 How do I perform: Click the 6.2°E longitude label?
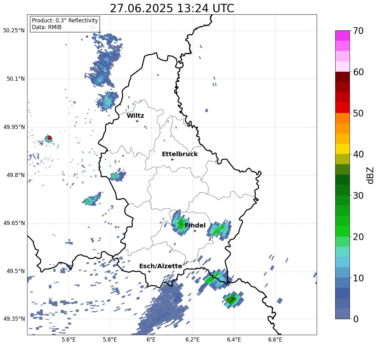[x=193, y=340]
